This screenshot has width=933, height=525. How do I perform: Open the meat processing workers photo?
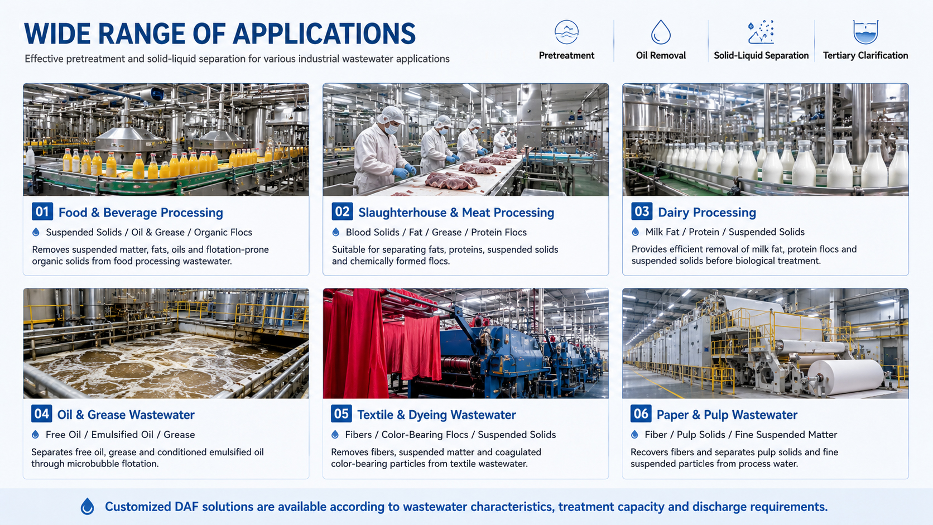[x=465, y=139]
